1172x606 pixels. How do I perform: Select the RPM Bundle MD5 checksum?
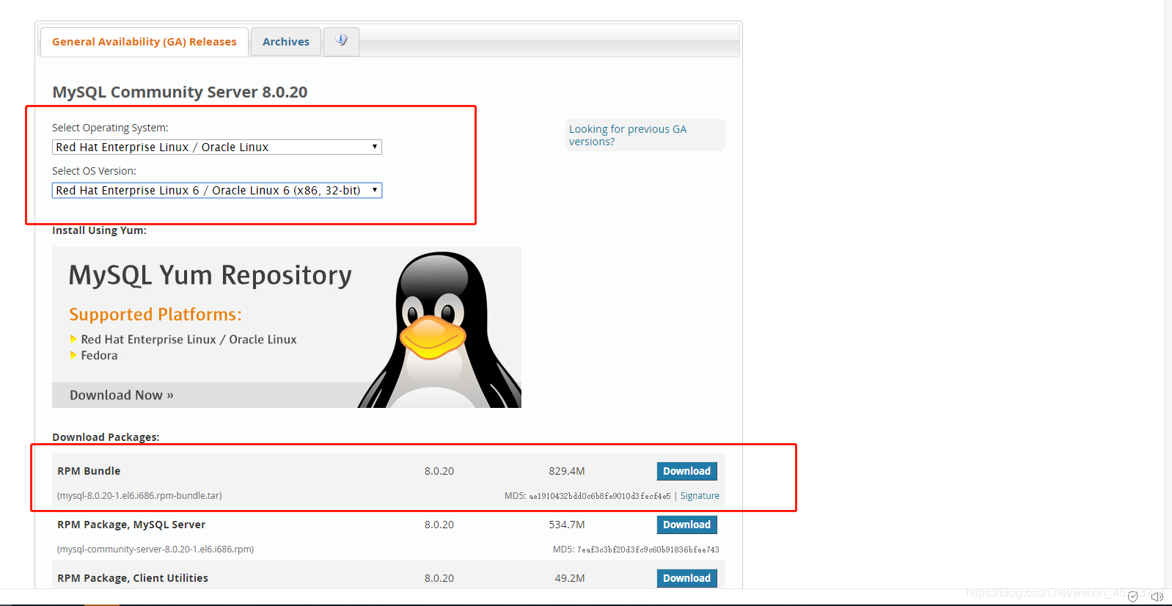[600, 496]
